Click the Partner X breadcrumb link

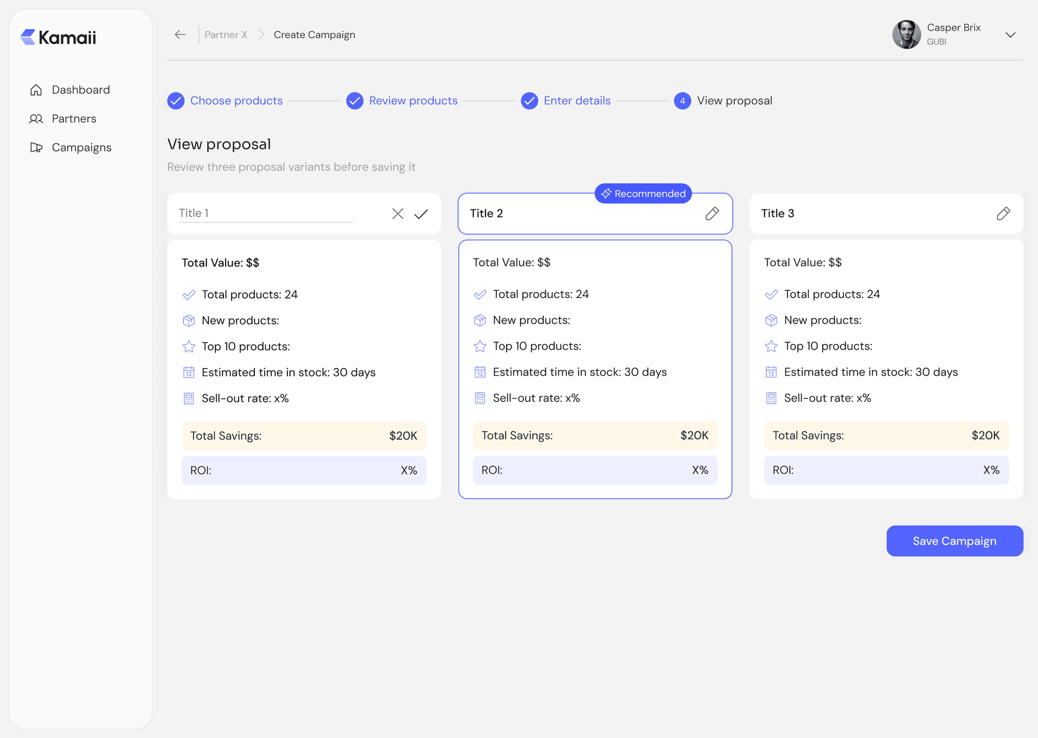(x=226, y=34)
